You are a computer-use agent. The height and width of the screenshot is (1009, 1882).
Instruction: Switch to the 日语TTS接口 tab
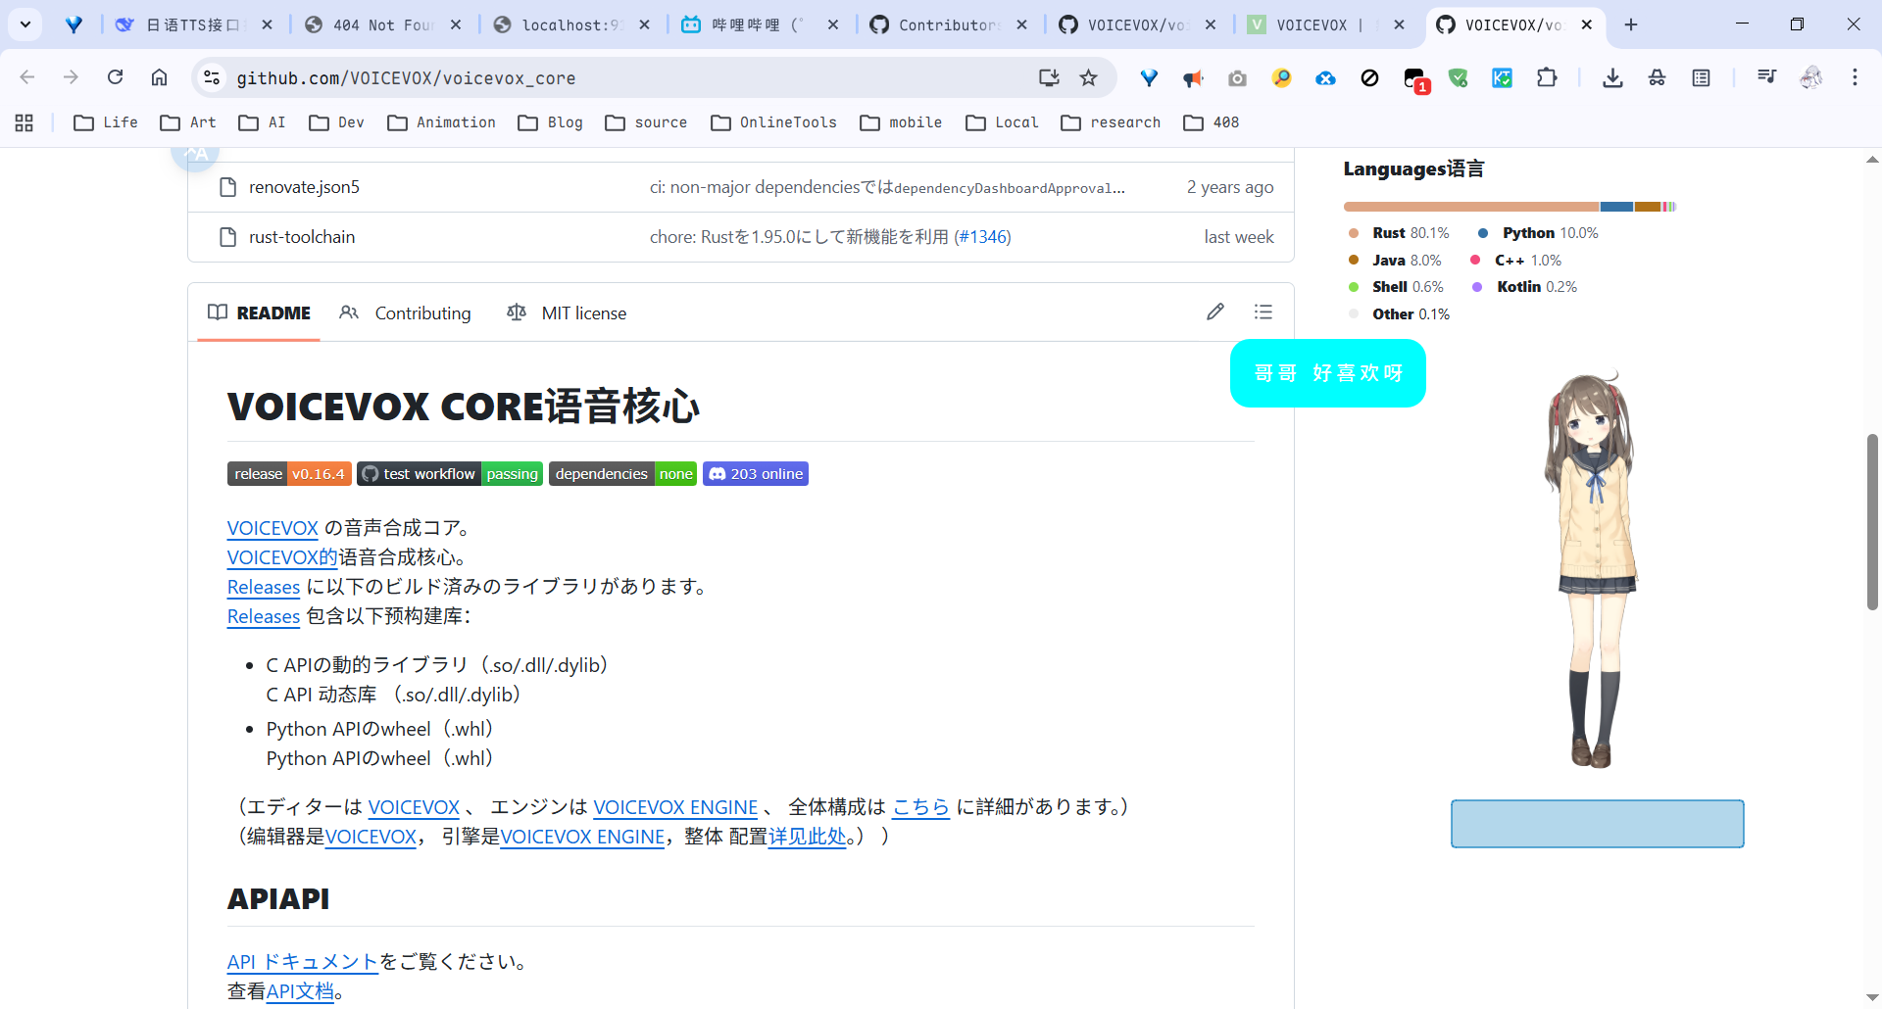(192, 24)
